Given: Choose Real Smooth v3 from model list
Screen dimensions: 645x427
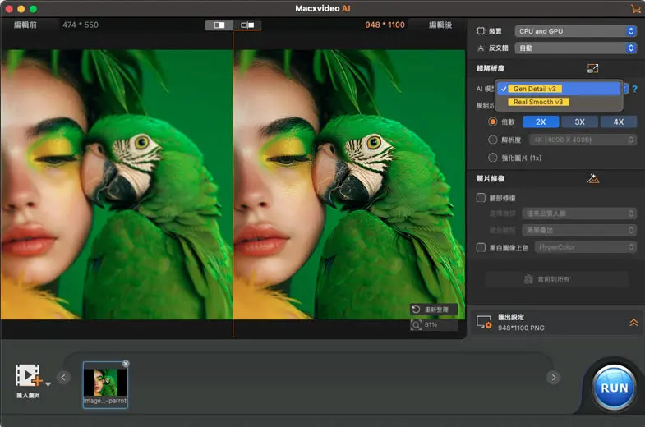Looking at the screenshot, I should click(538, 102).
